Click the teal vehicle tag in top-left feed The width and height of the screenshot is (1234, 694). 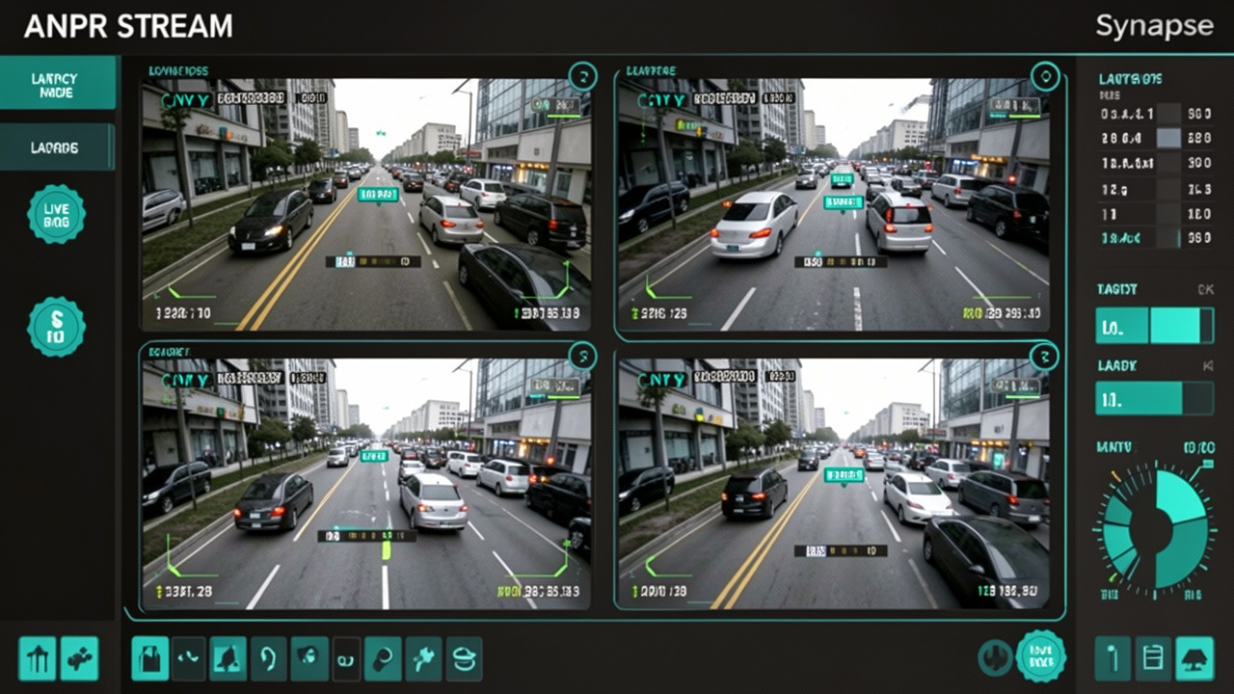coord(378,195)
